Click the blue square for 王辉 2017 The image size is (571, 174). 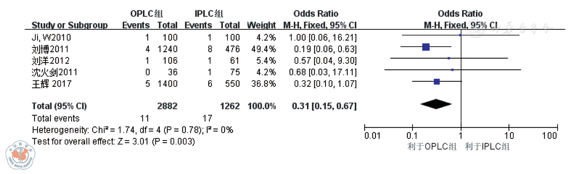tap(436, 81)
